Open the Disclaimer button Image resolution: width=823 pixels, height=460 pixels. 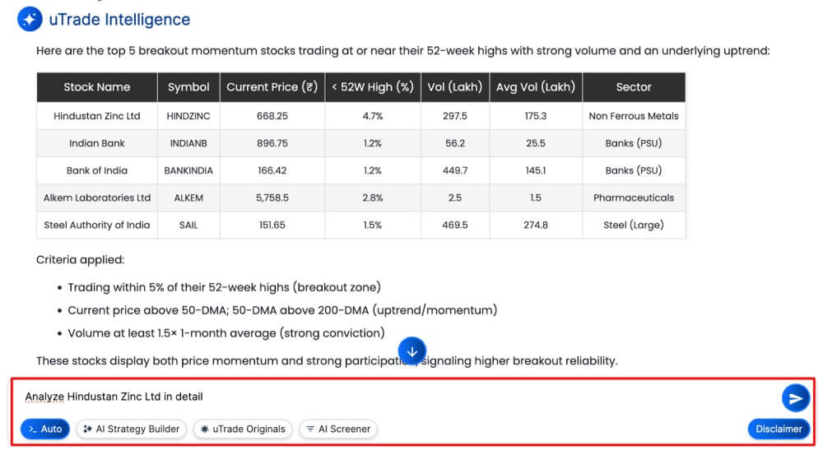click(x=779, y=429)
